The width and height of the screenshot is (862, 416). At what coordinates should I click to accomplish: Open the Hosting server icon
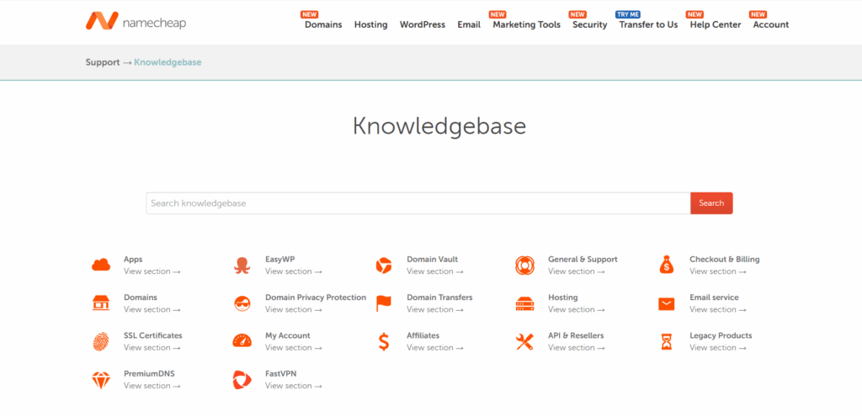tap(525, 303)
